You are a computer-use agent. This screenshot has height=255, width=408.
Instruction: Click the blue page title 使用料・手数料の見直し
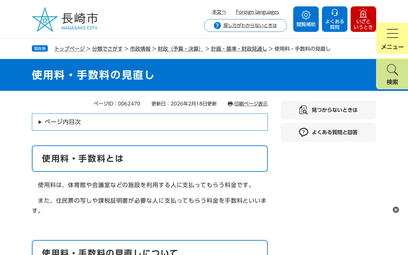93,75
